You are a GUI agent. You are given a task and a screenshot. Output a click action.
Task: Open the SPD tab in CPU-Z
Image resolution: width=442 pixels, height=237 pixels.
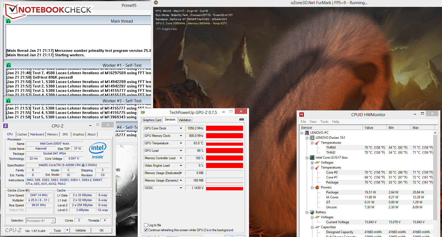(65, 134)
